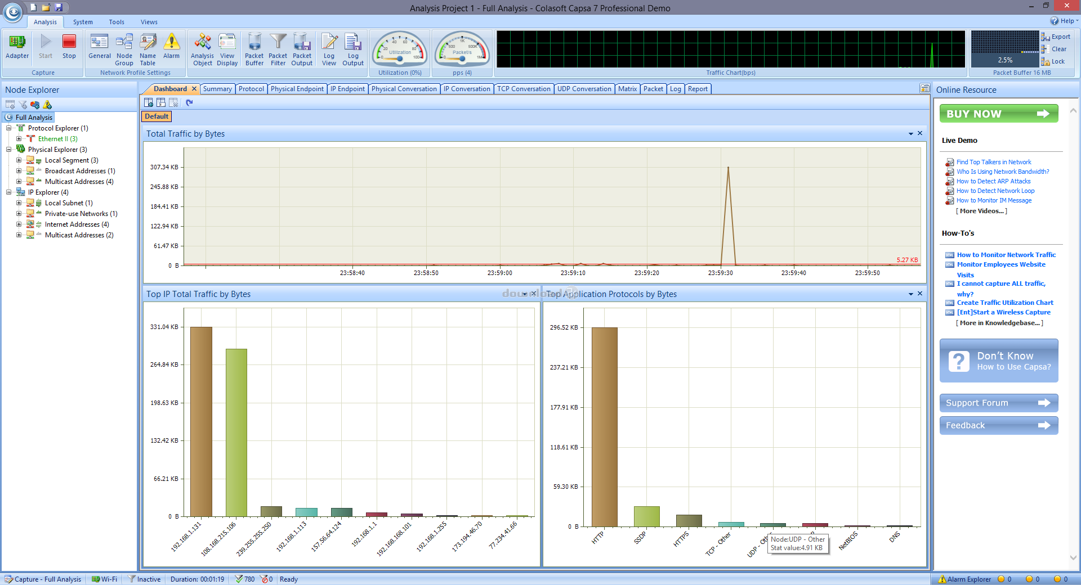Collapse the IP Explorer tree node
The height and width of the screenshot is (585, 1081).
tap(9, 192)
